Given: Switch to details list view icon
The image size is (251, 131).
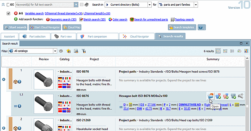Looking at the screenshot, I should point(218,51).
